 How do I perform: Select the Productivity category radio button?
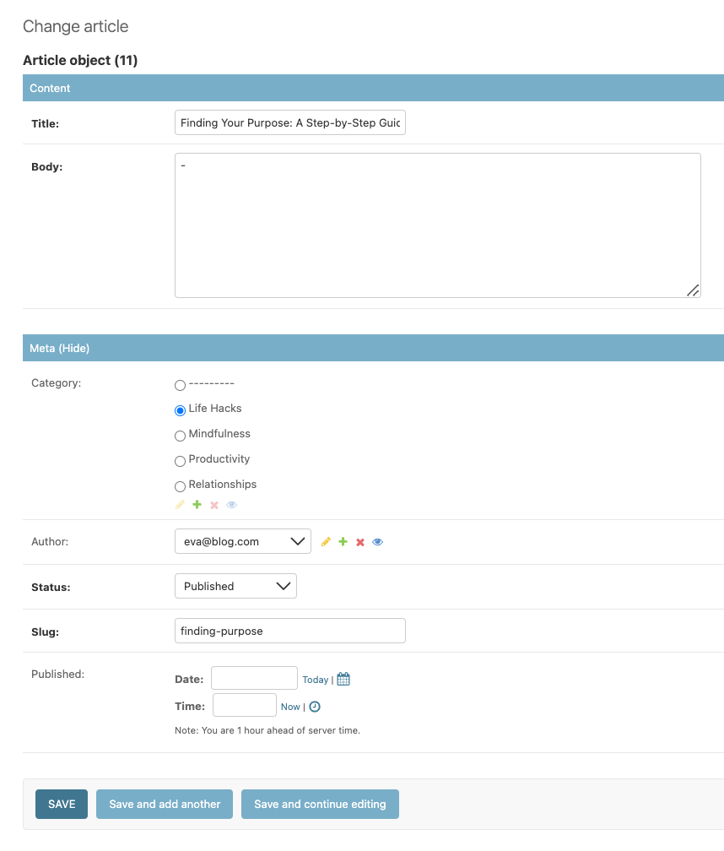180,461
